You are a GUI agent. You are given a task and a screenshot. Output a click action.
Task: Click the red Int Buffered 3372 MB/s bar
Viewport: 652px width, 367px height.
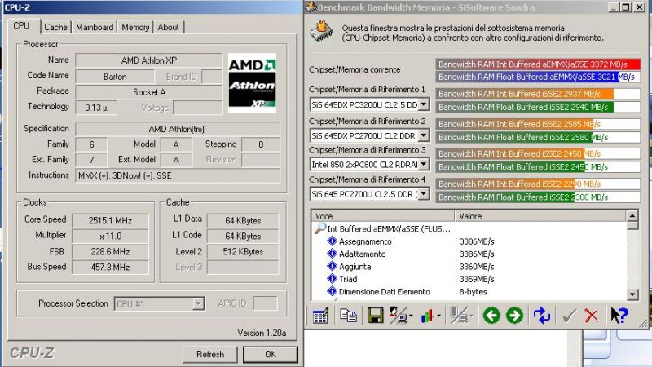[538, 64]
